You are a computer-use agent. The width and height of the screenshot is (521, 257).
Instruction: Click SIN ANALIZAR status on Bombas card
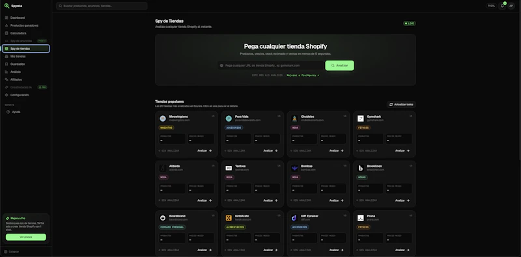(302, 200)
